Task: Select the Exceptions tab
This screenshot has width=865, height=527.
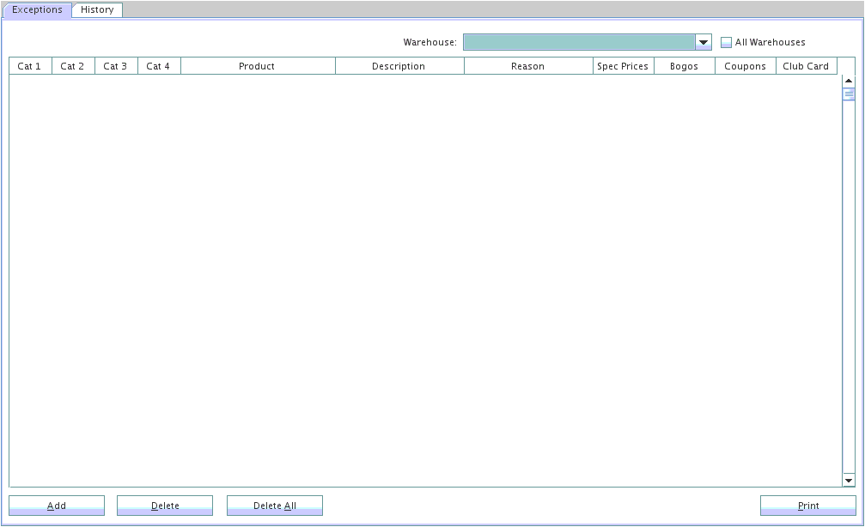Action: (x=37, y=10)
